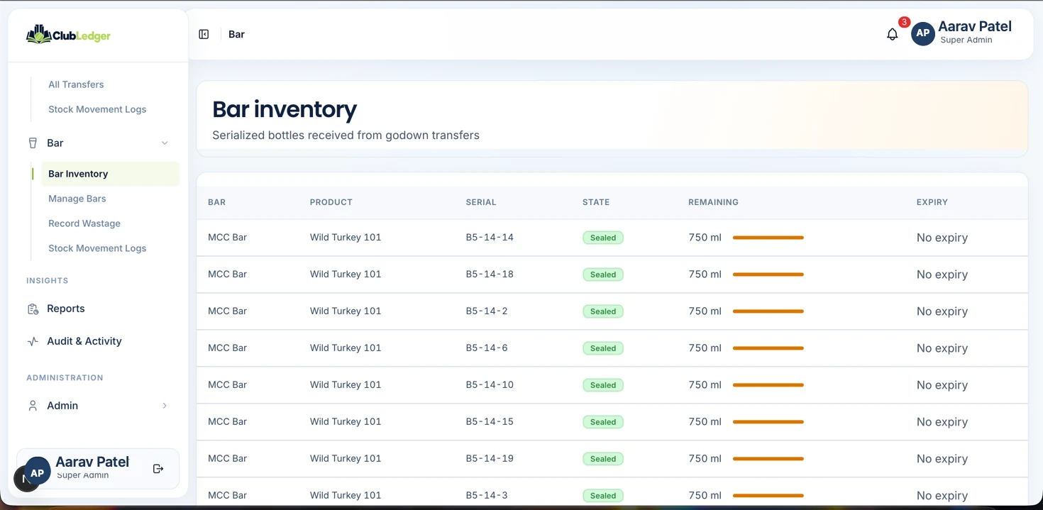
Task: Click remaining bar for serial B5-14-14
Action: pos(768,238)
